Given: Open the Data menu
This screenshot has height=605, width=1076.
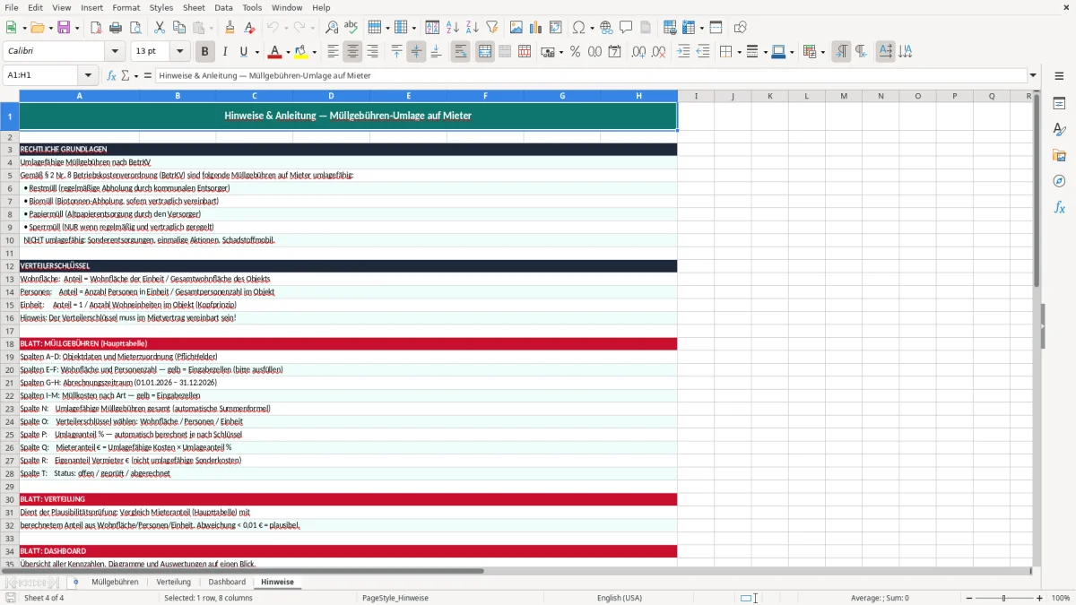Looking at the screenshot, I should coord(223,7).
